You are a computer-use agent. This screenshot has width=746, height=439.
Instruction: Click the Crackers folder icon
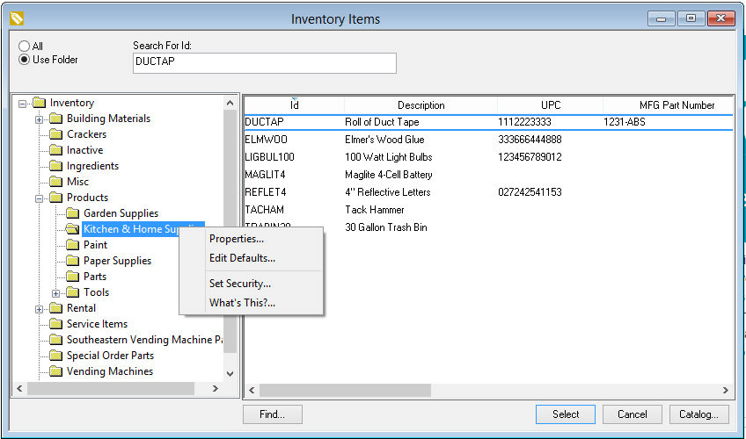click(x=55, y=134)
